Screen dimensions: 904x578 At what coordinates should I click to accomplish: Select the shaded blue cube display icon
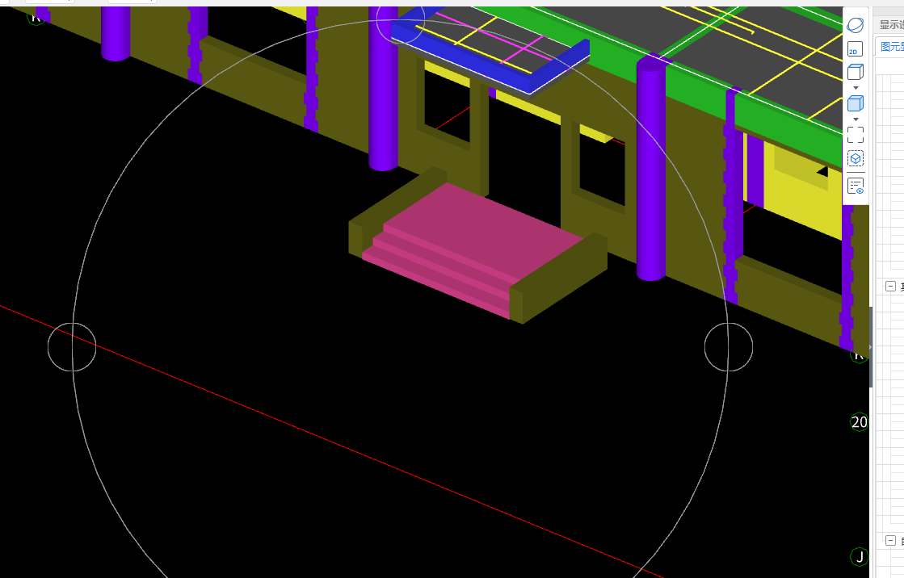coord(856,103)
